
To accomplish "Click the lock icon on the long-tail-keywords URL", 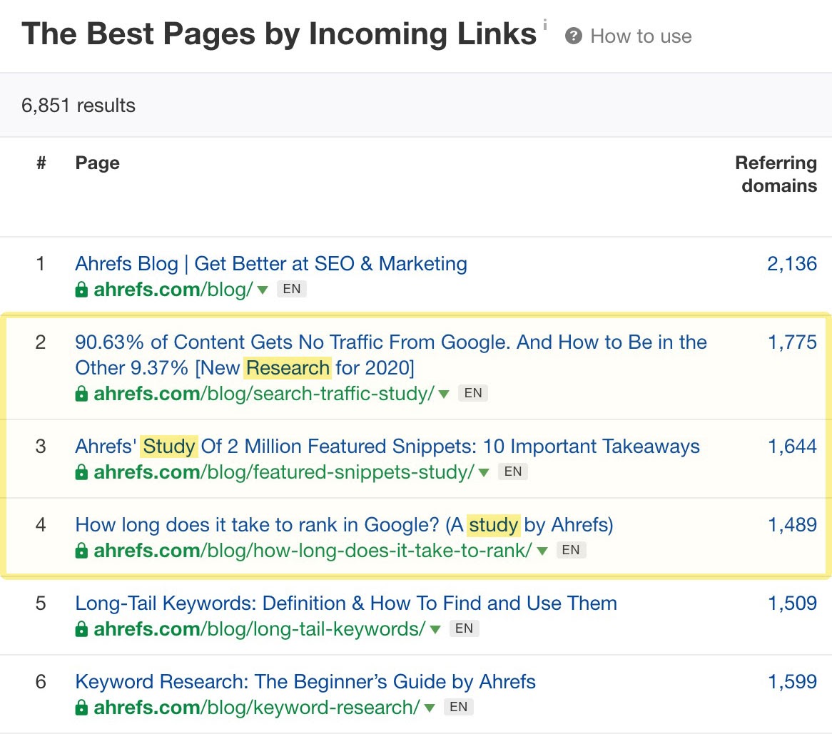I will click(80, 628).
